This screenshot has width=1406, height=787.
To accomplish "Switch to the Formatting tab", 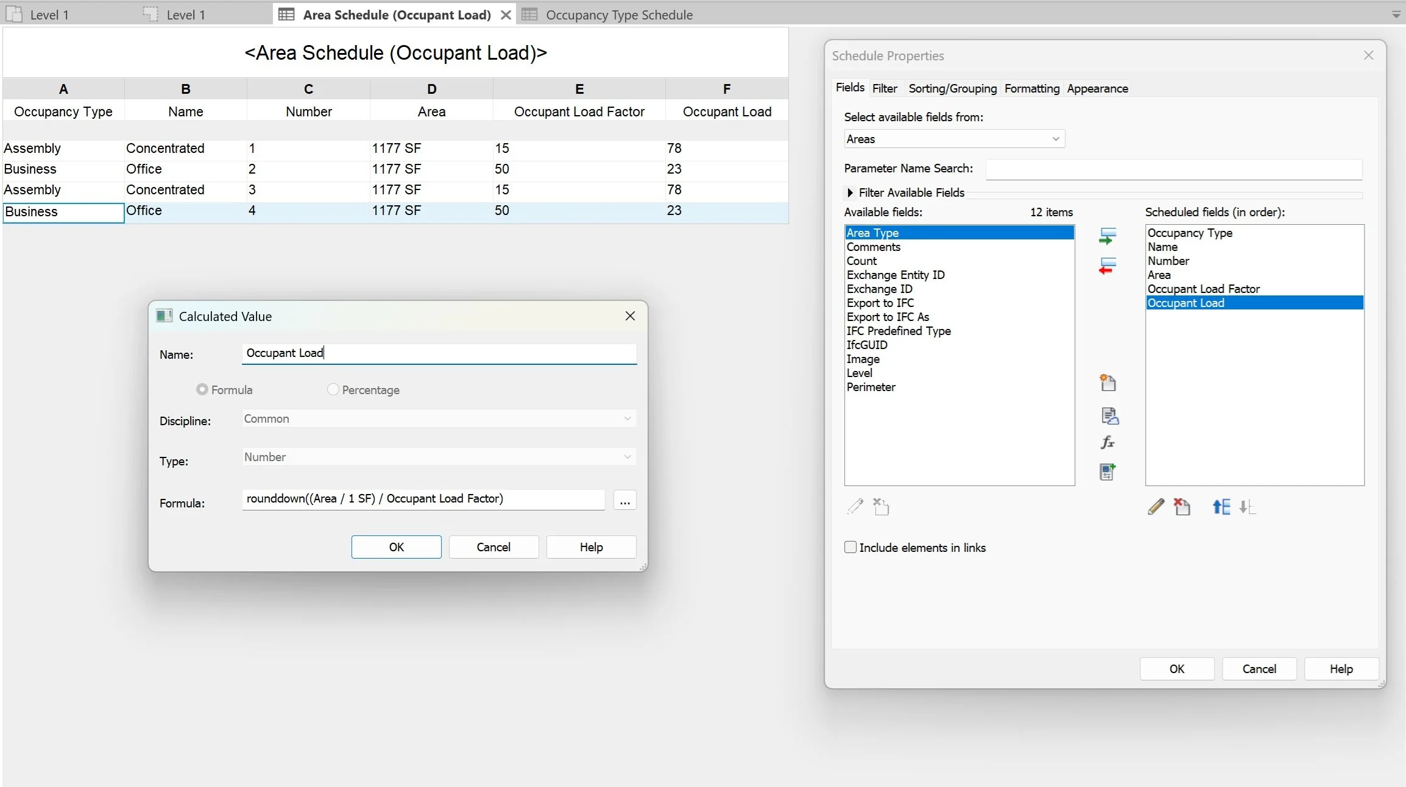I will 1032,88.
